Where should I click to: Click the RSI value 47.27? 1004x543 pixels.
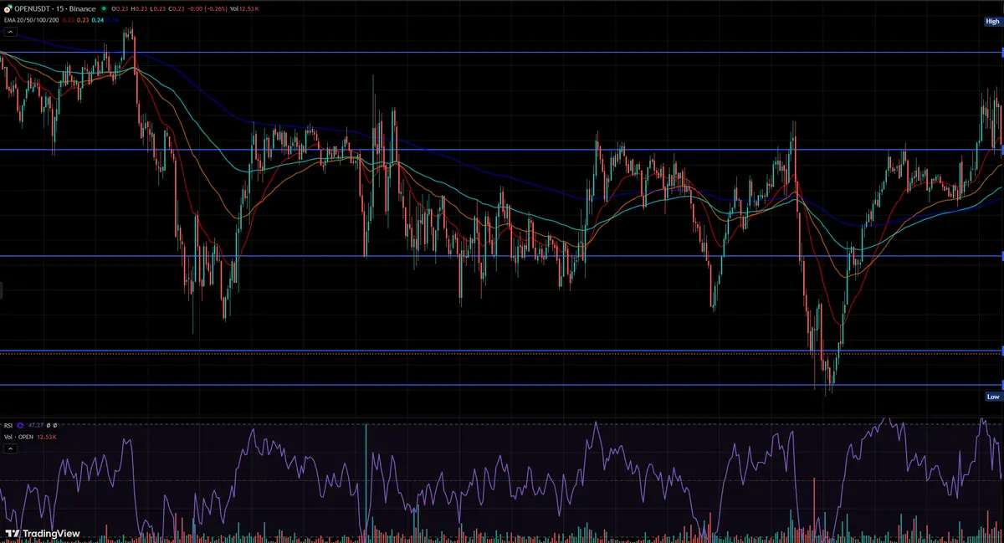coord(35,425)
